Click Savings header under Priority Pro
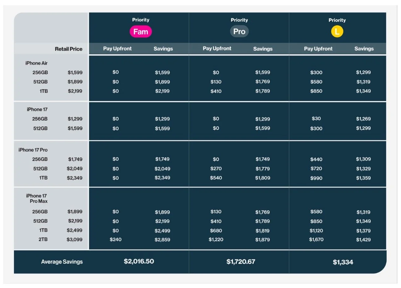Screen dimensions: 401x288 pos(263,49)
